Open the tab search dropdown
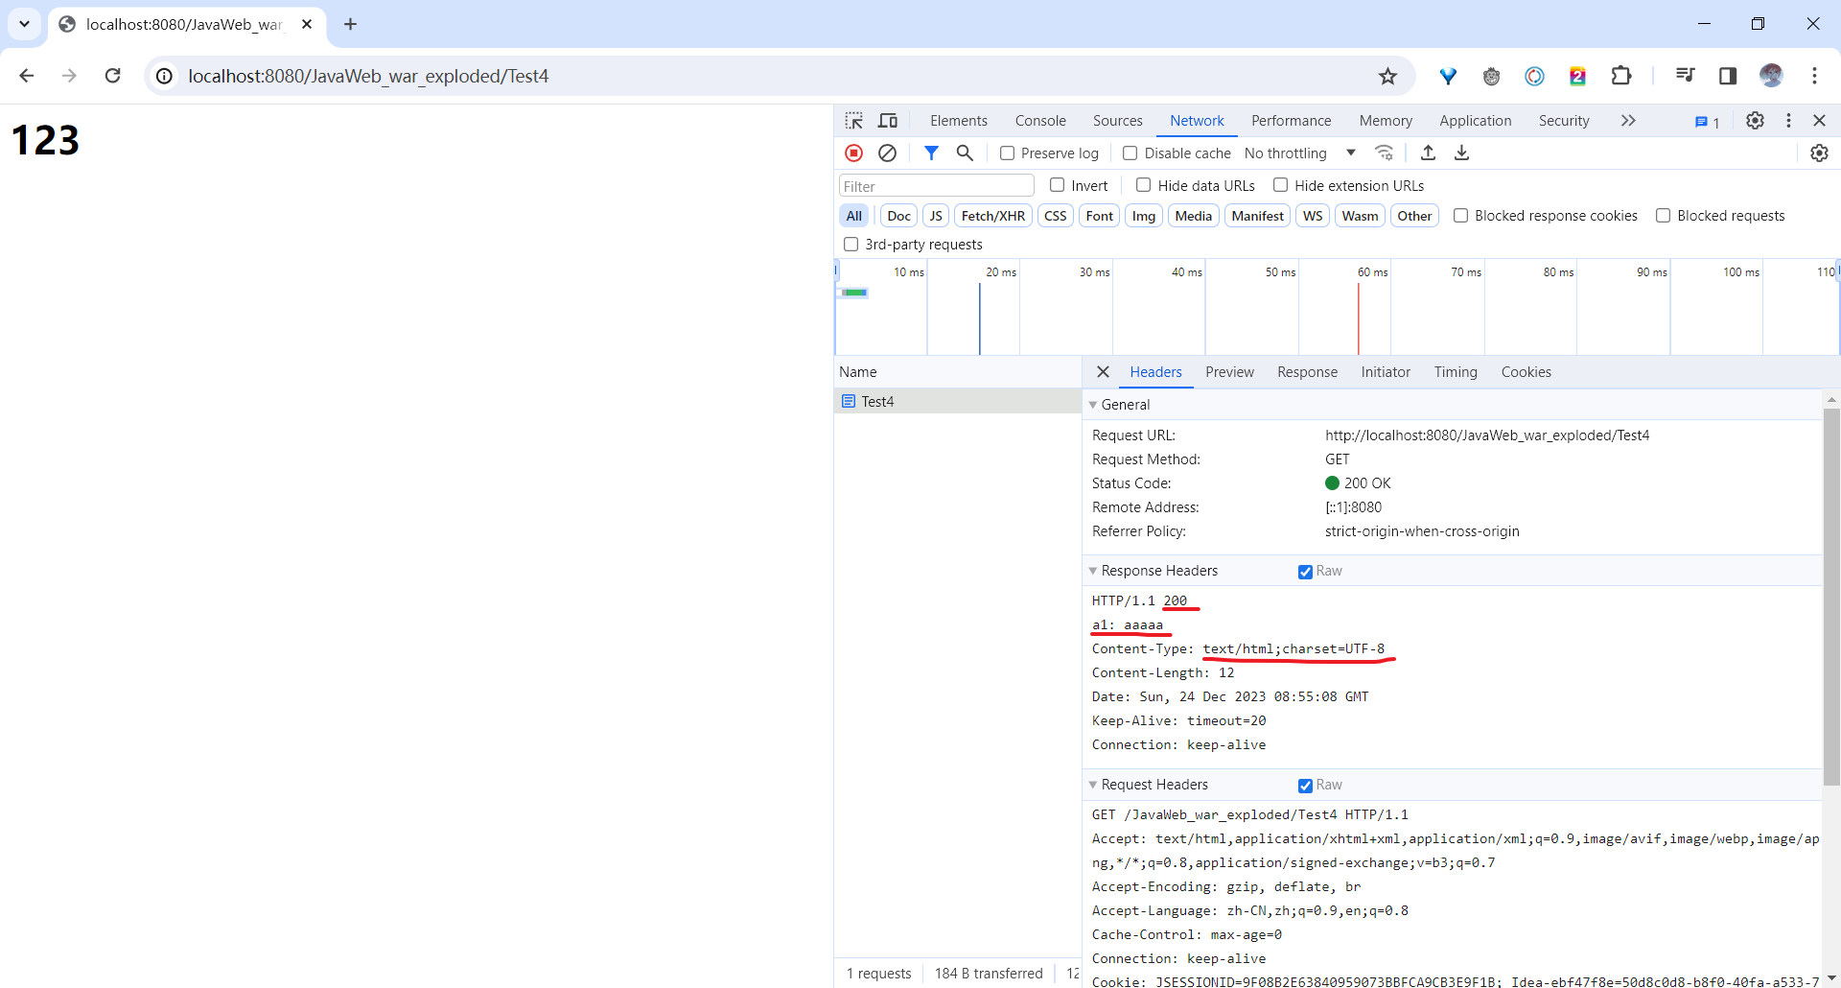The height and width of the screenshot is (988, 1841). 24,24
